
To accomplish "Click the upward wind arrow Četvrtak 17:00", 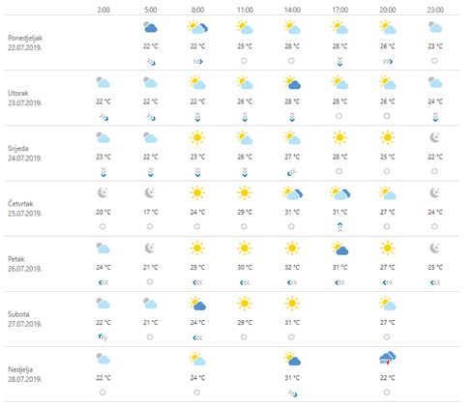I will coord(340,227).
